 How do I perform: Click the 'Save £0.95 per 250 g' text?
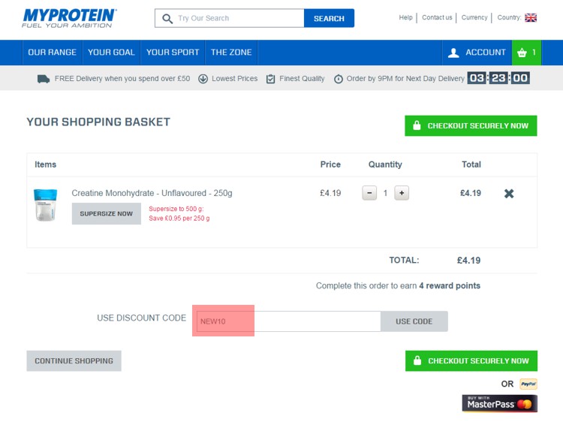coord(179,218)
